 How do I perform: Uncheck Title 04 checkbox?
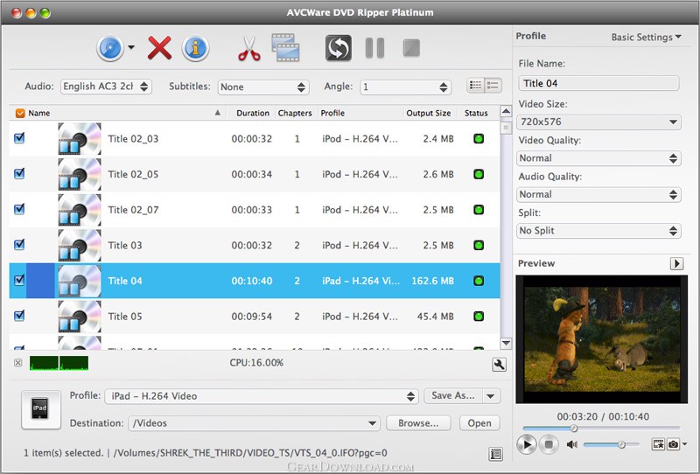(19, 280)
